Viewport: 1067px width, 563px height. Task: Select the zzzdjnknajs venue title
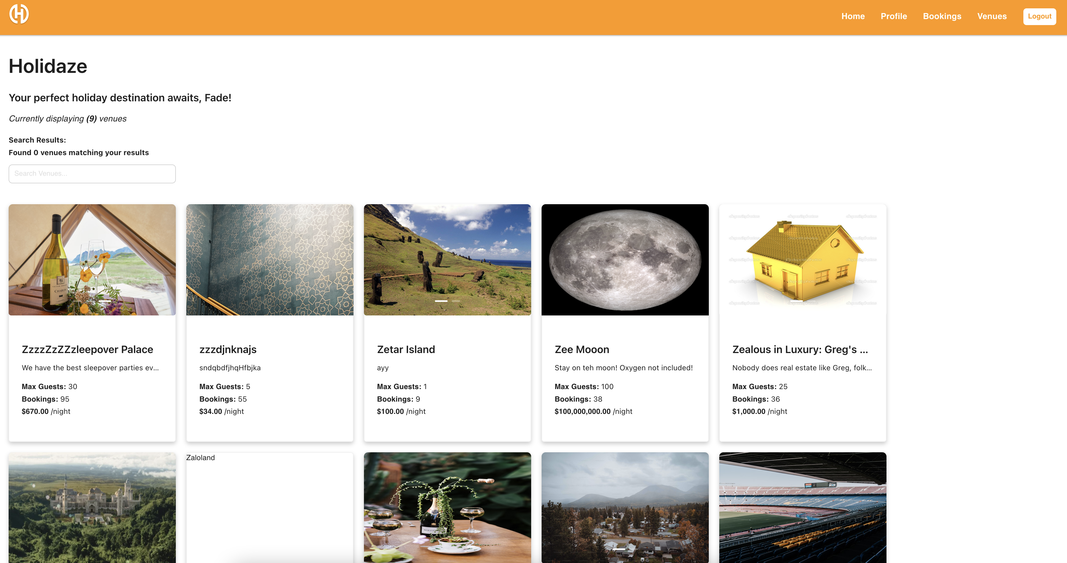[228, 349]
